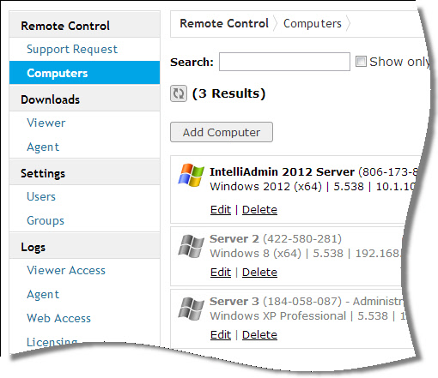Select Computers in the sidebar menu
Viewport: 438px width, 378px height.
(x=84, y=73)
